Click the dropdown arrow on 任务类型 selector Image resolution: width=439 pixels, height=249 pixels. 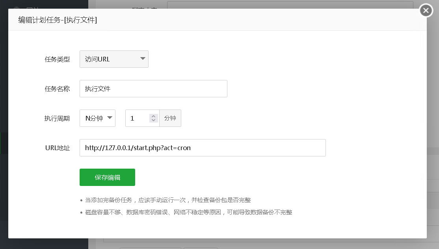pyautogui.click(x=143, y=59)
